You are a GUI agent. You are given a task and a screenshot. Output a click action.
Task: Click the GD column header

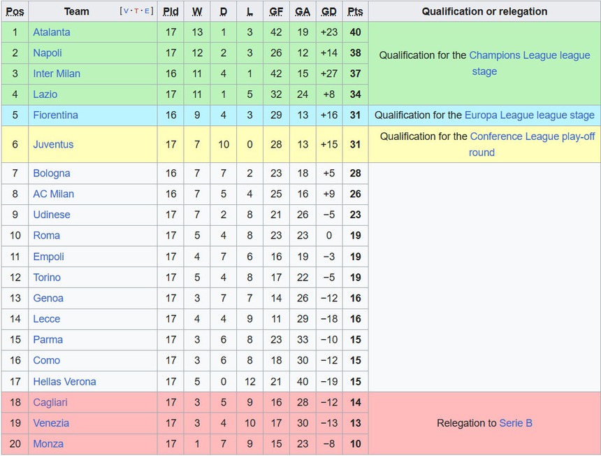(x=328, y=11)
